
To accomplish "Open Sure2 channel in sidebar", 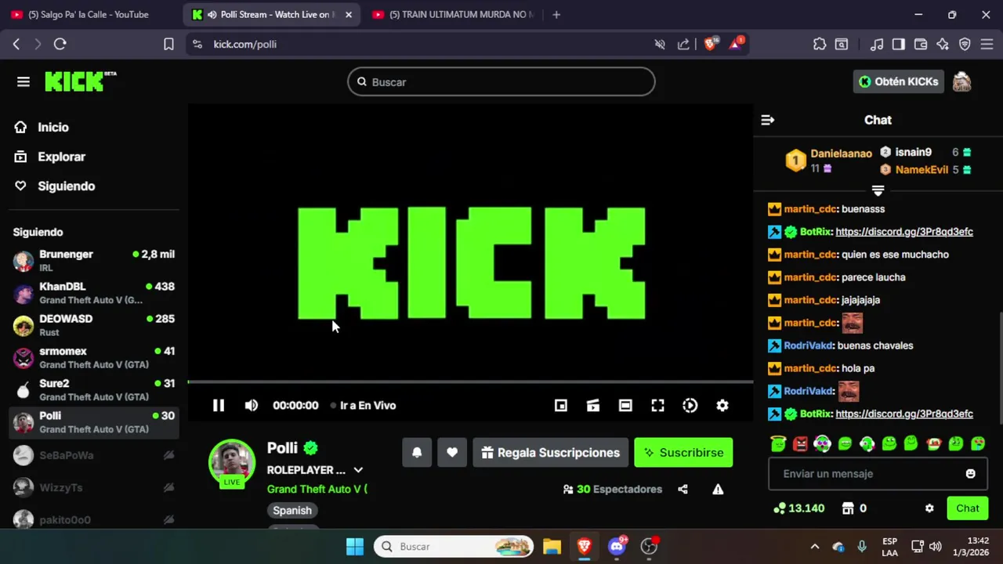I will point(94,390).
